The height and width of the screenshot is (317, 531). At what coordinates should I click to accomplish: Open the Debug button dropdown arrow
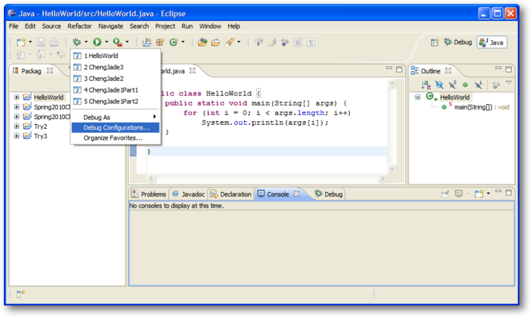point(86,42)
